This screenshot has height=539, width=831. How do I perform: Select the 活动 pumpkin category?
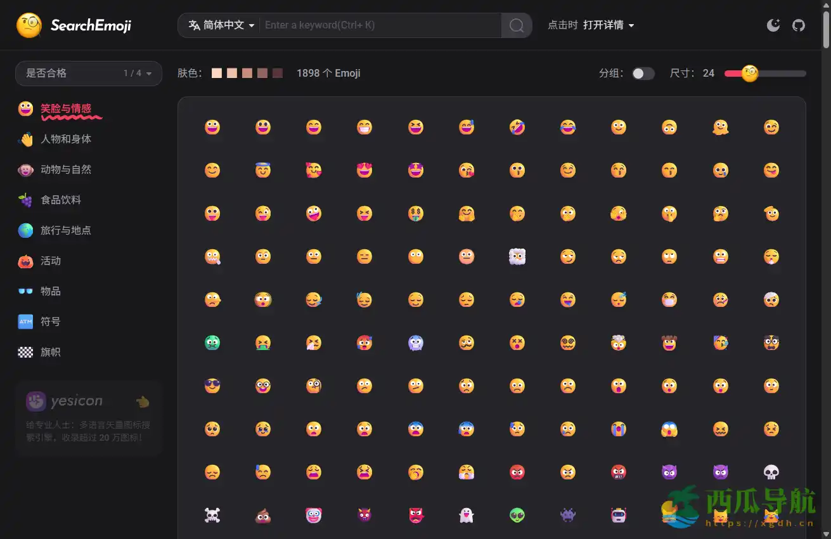tap(50, 261)
